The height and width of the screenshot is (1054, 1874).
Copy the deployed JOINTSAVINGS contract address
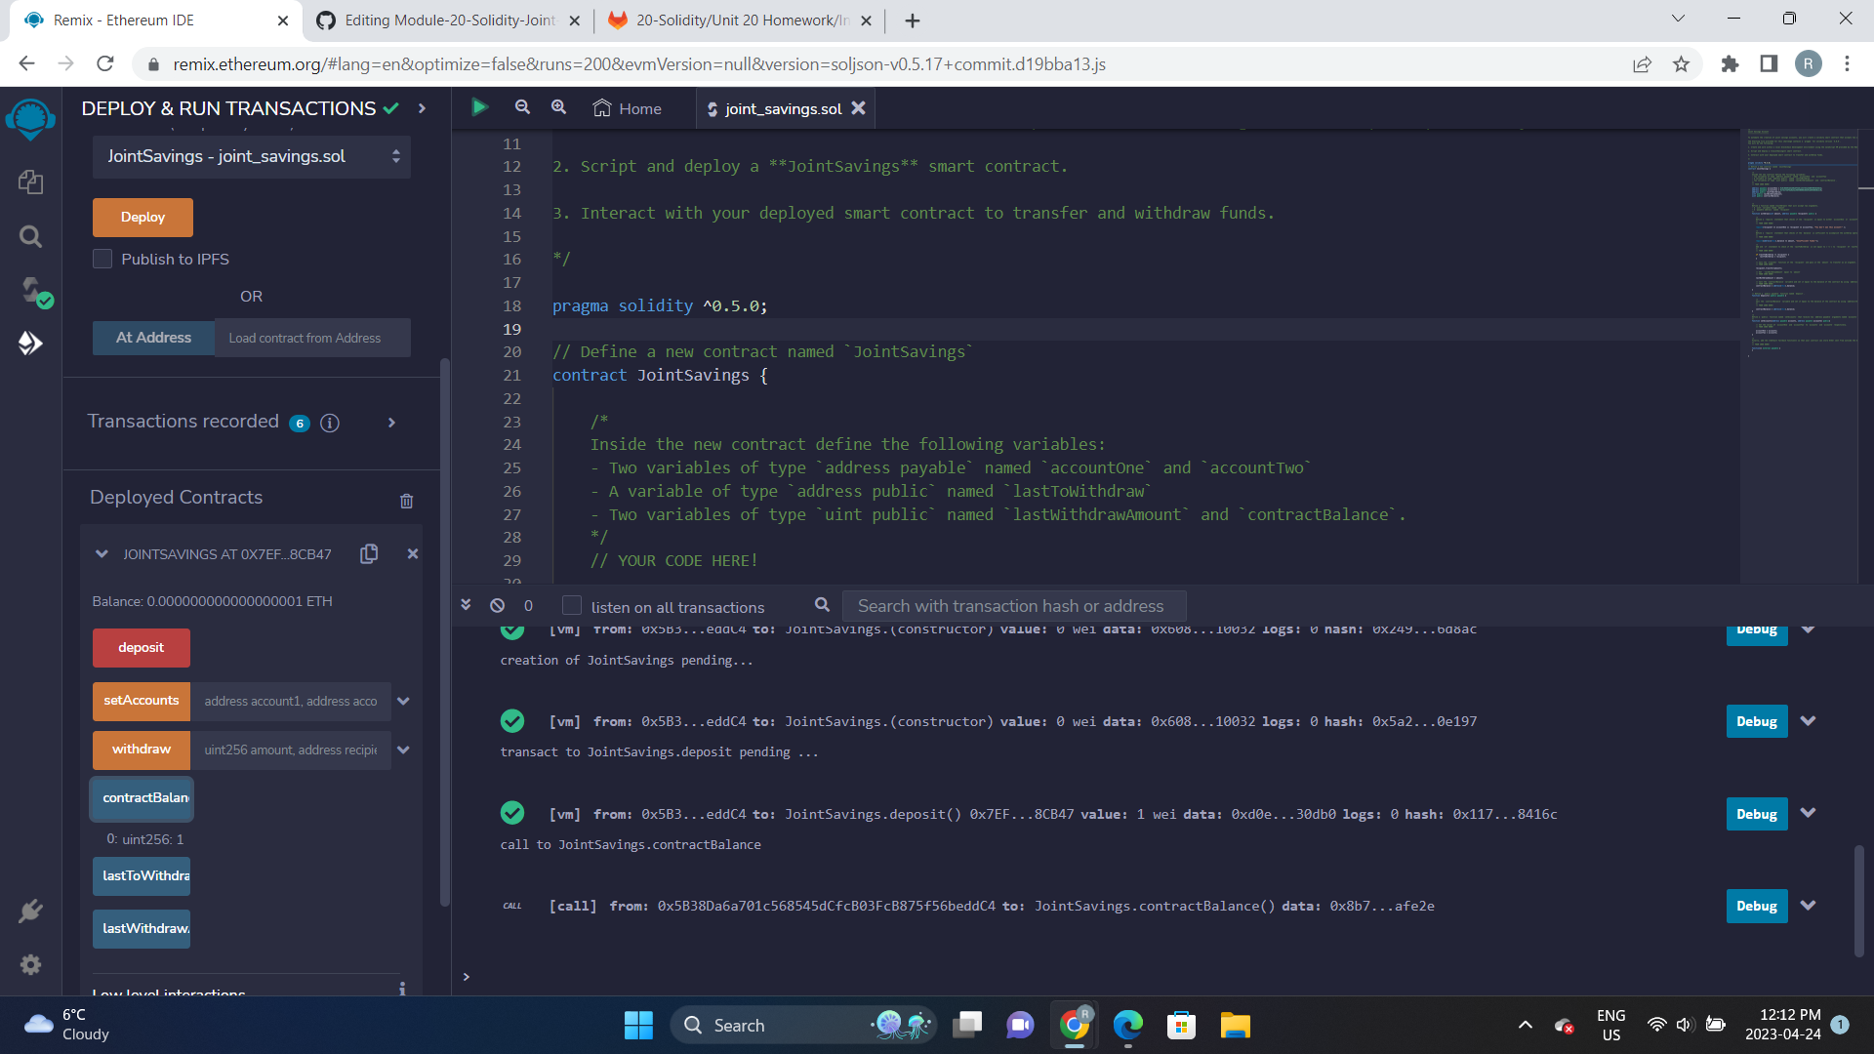click(x=369, y=553)
